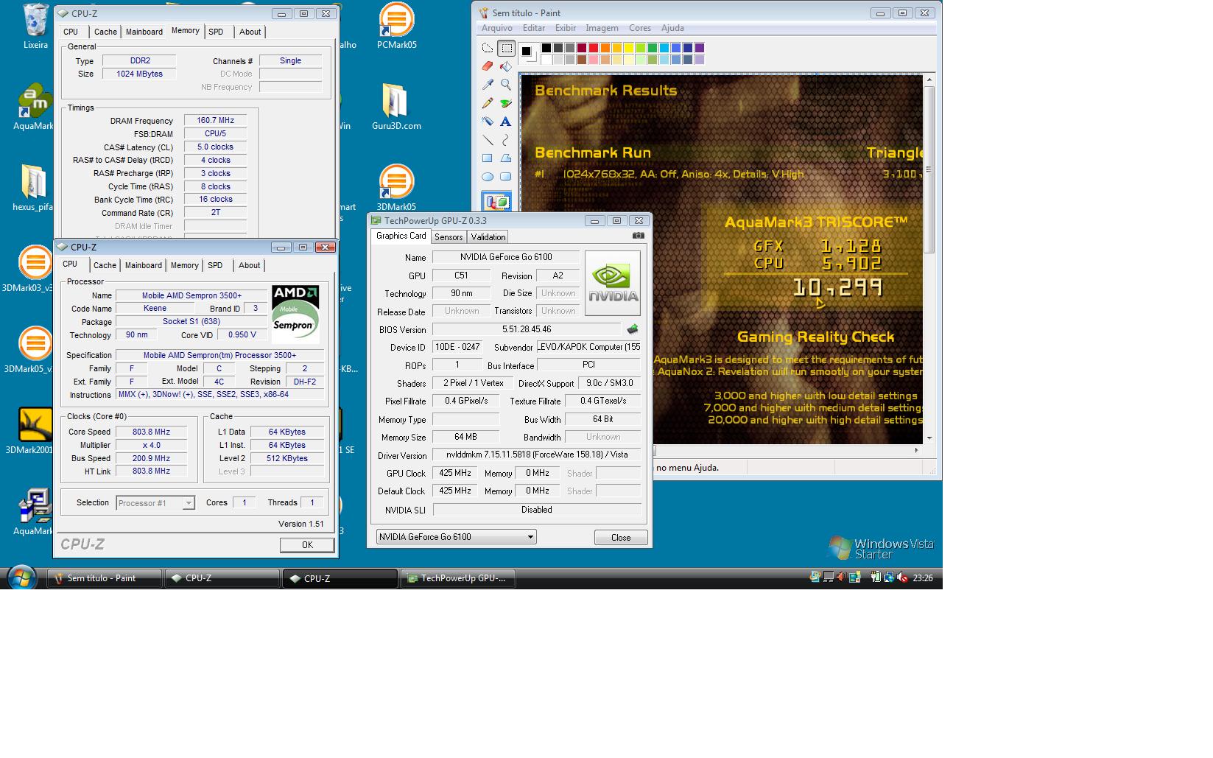Open the Exibir menu in Paint
The height and width of the screenshot is (758, 1213).
[566, 28]
